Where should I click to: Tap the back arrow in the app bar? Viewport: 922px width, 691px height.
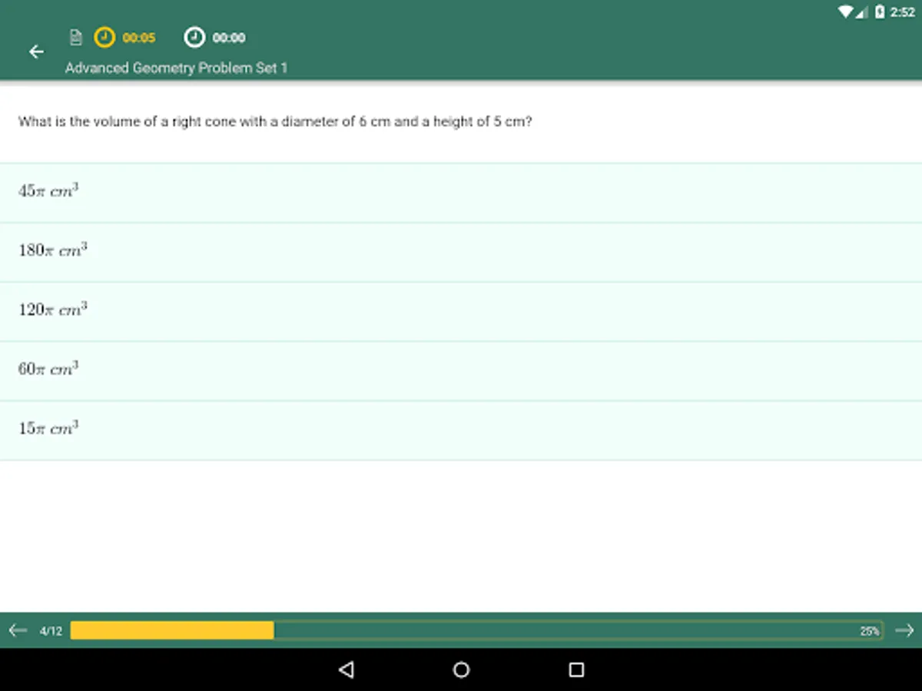[36, 51]
